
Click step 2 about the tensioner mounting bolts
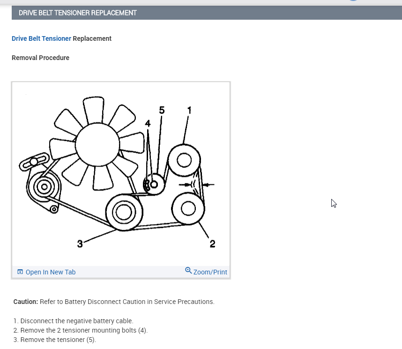pos(81,330)
